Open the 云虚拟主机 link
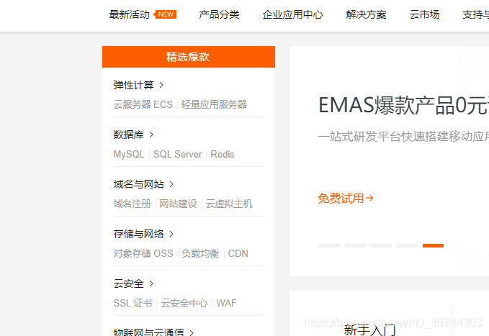The height and width of the screenshot is (336, 489). (229, 204)
